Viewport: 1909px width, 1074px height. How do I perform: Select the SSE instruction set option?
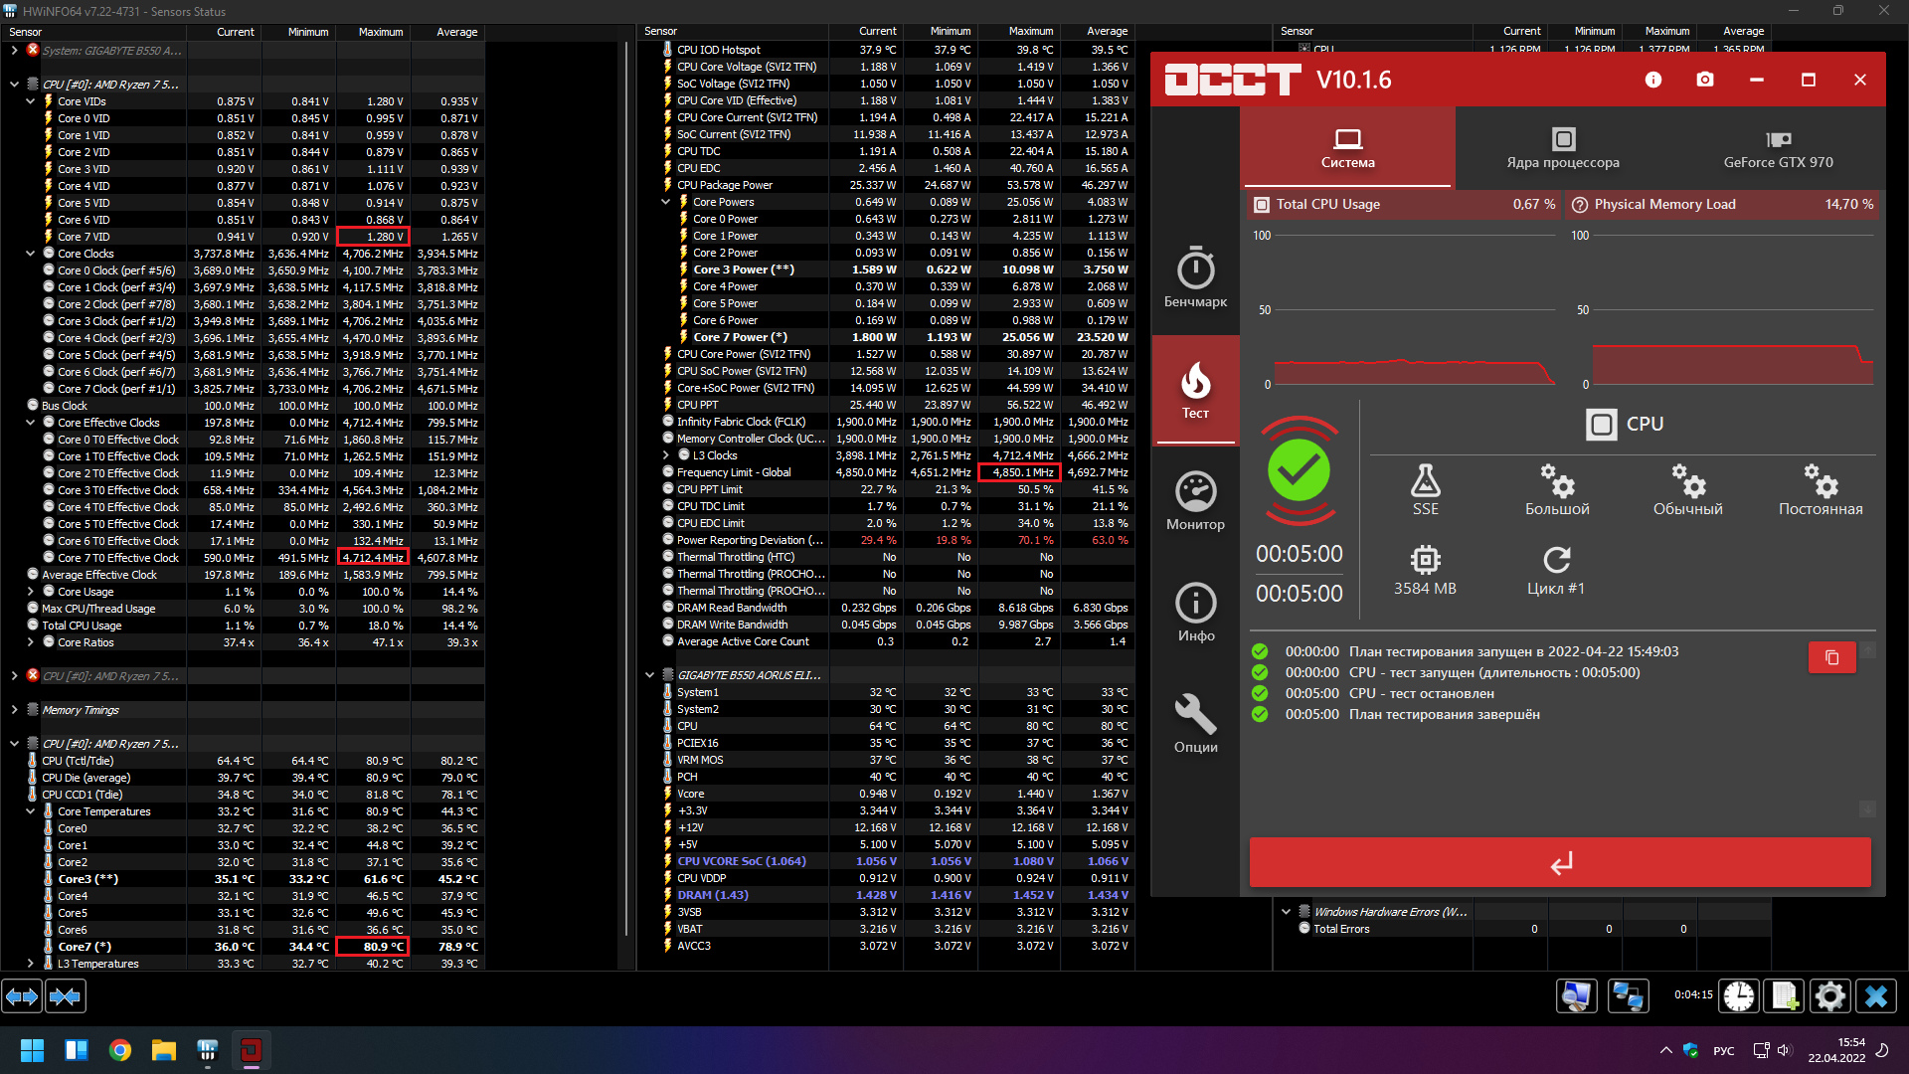1425,489
